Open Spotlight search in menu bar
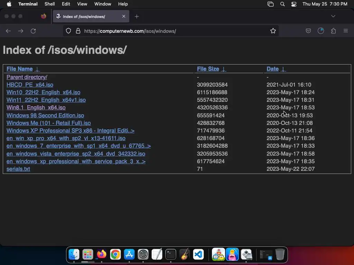The height and width of the screenshot is (265, 354). tap(282, 4)
